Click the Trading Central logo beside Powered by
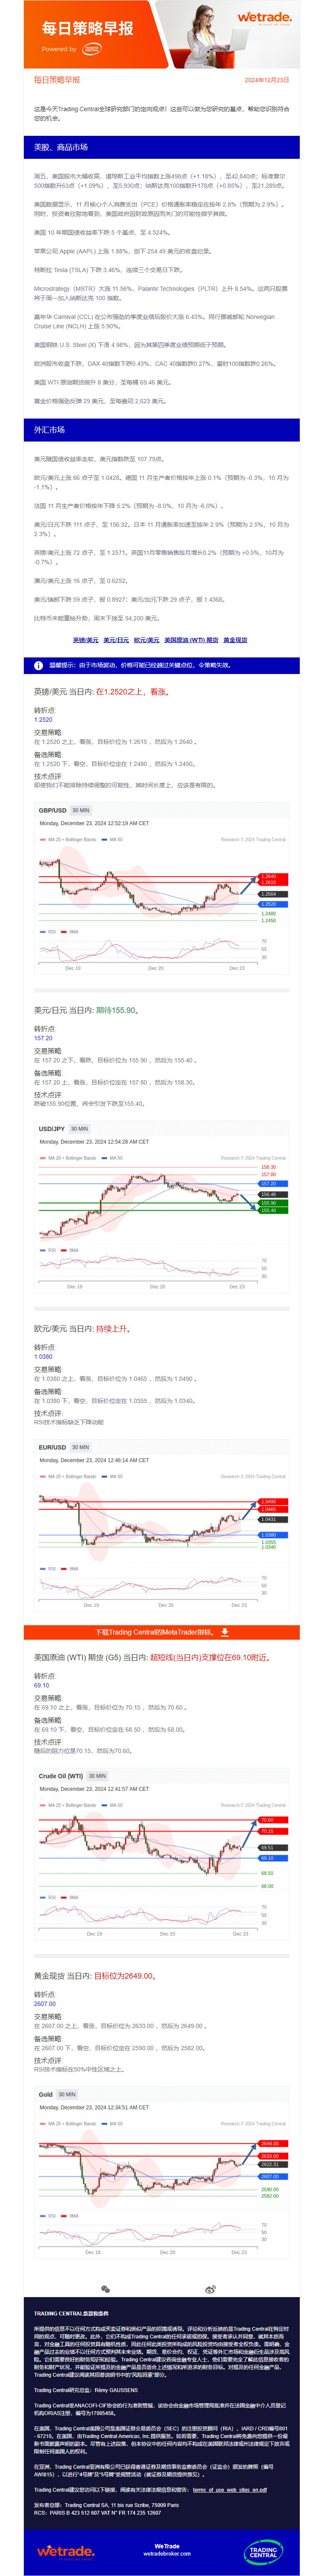Viewport: 327px width, 2576px height. 92,48
